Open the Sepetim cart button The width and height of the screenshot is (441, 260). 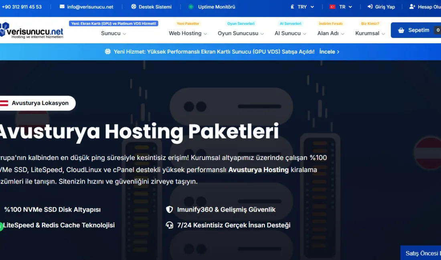(x=416, y=30)
